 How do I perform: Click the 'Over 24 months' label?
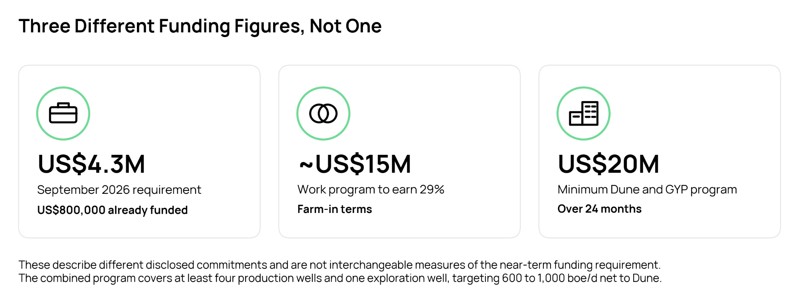coord(599,209)
